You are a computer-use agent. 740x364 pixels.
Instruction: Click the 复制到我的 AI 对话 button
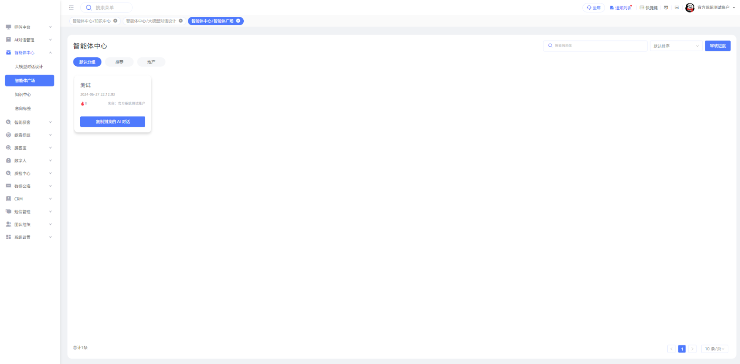[x=113, y=121]
